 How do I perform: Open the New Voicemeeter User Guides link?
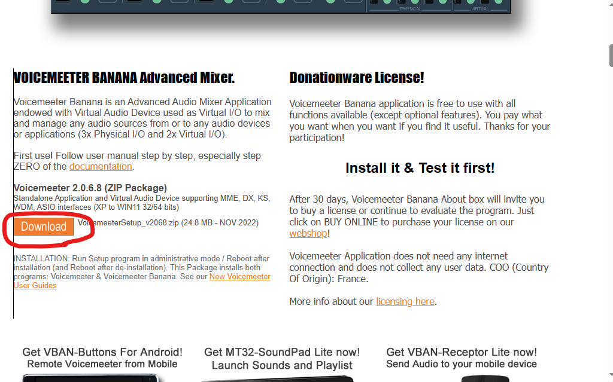[x=239, y=277]
